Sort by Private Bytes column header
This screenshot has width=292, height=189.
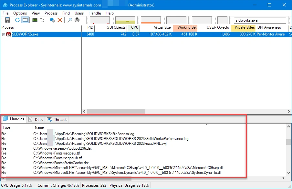(243, 27)
